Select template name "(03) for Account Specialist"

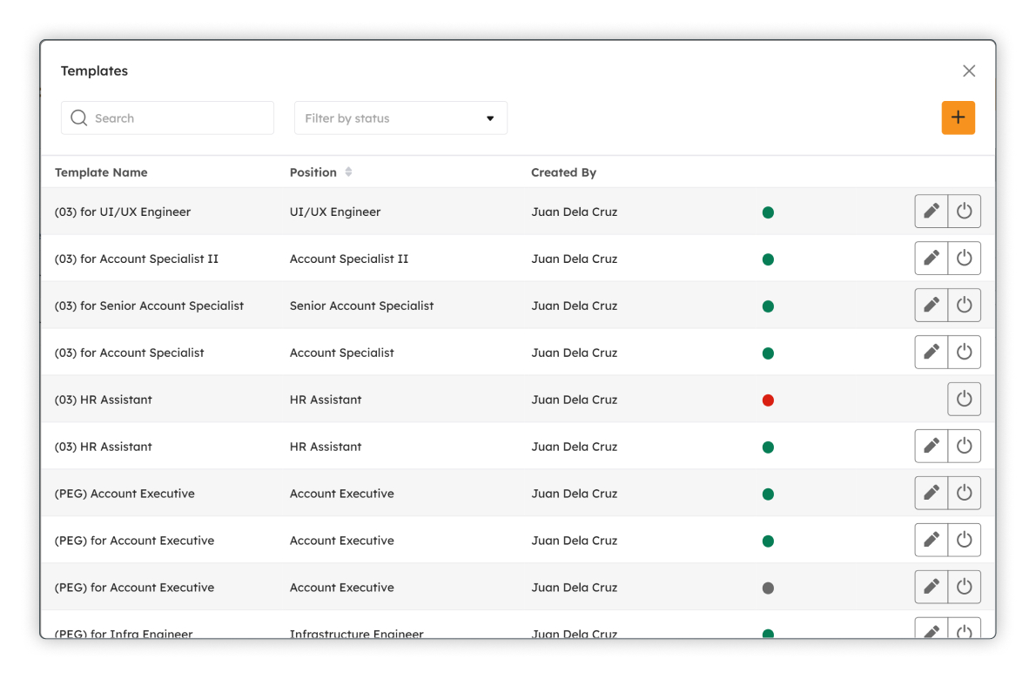point(129,353)
